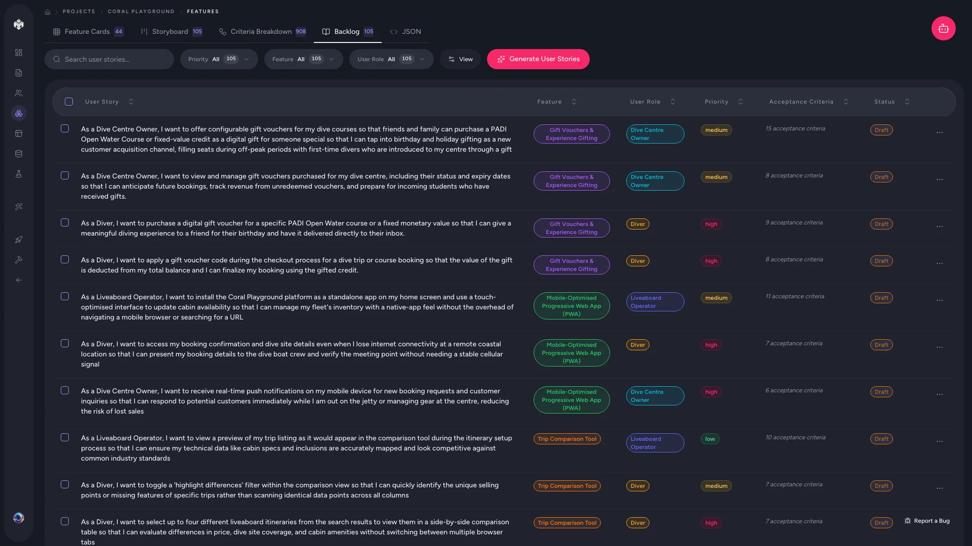Open the database icon in sidebar
Screen dimensions: 972x546
tap(19, 154)
